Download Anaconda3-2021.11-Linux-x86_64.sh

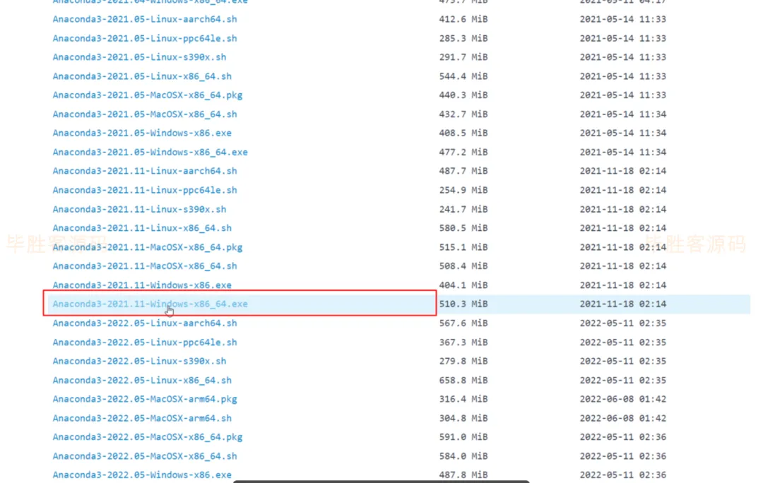142,228
